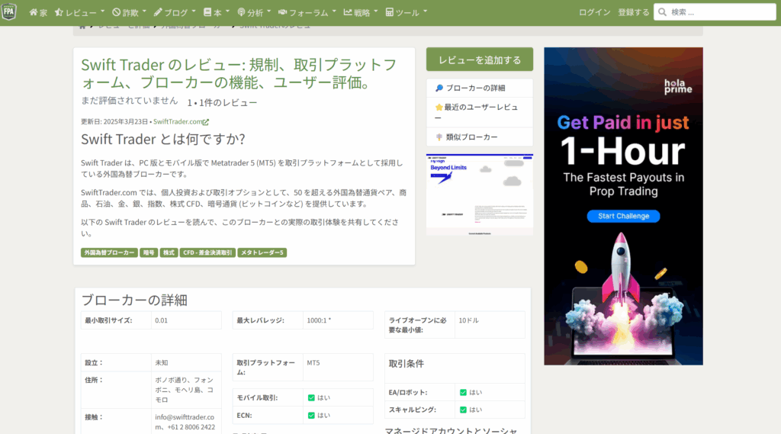Click the 取引条件 heading
781x434 pixels.
pyautogui.click(x=407, y=364)
